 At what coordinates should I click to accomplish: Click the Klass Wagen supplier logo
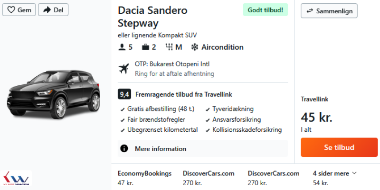tap(17, 179)
